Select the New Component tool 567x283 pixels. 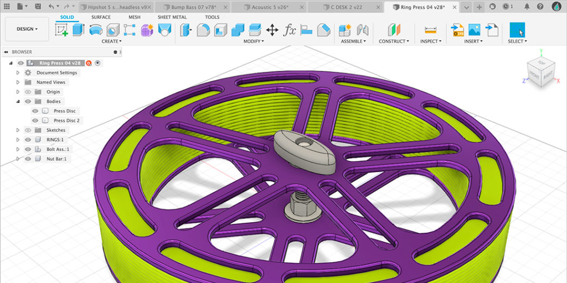[345, 30]
